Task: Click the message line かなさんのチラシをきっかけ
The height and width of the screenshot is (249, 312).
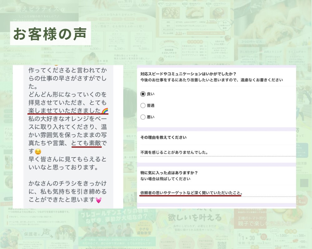Action: point(67,183)
